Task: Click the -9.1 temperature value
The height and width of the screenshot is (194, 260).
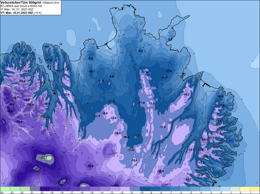Action: pos(140,51)
